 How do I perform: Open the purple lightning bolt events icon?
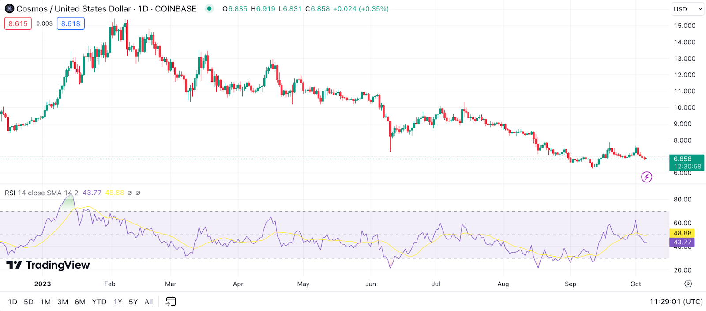point(646,177)
